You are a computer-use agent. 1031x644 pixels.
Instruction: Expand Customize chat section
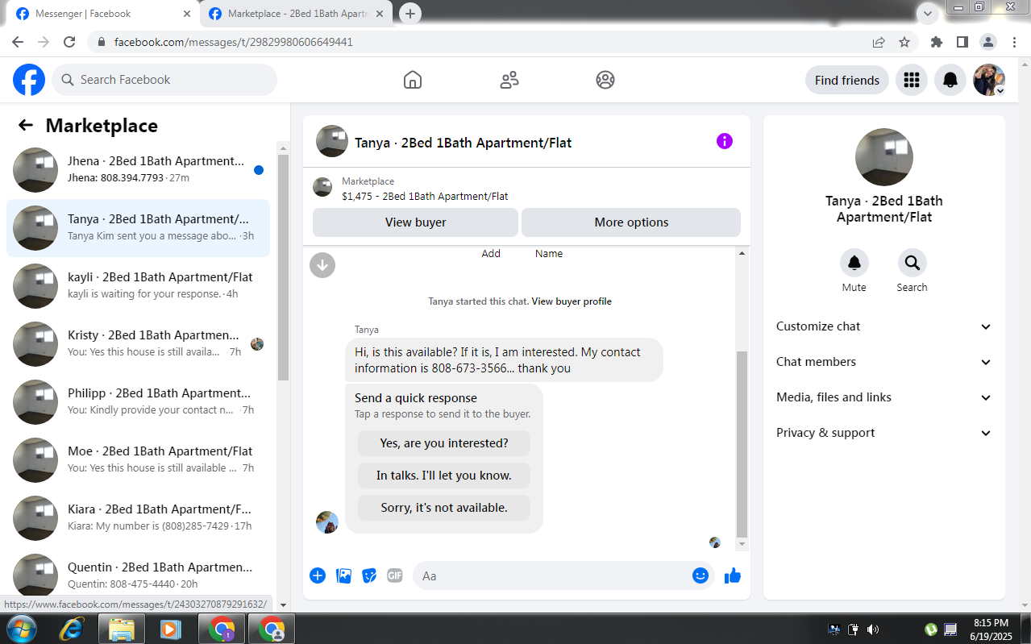(884, 326)
